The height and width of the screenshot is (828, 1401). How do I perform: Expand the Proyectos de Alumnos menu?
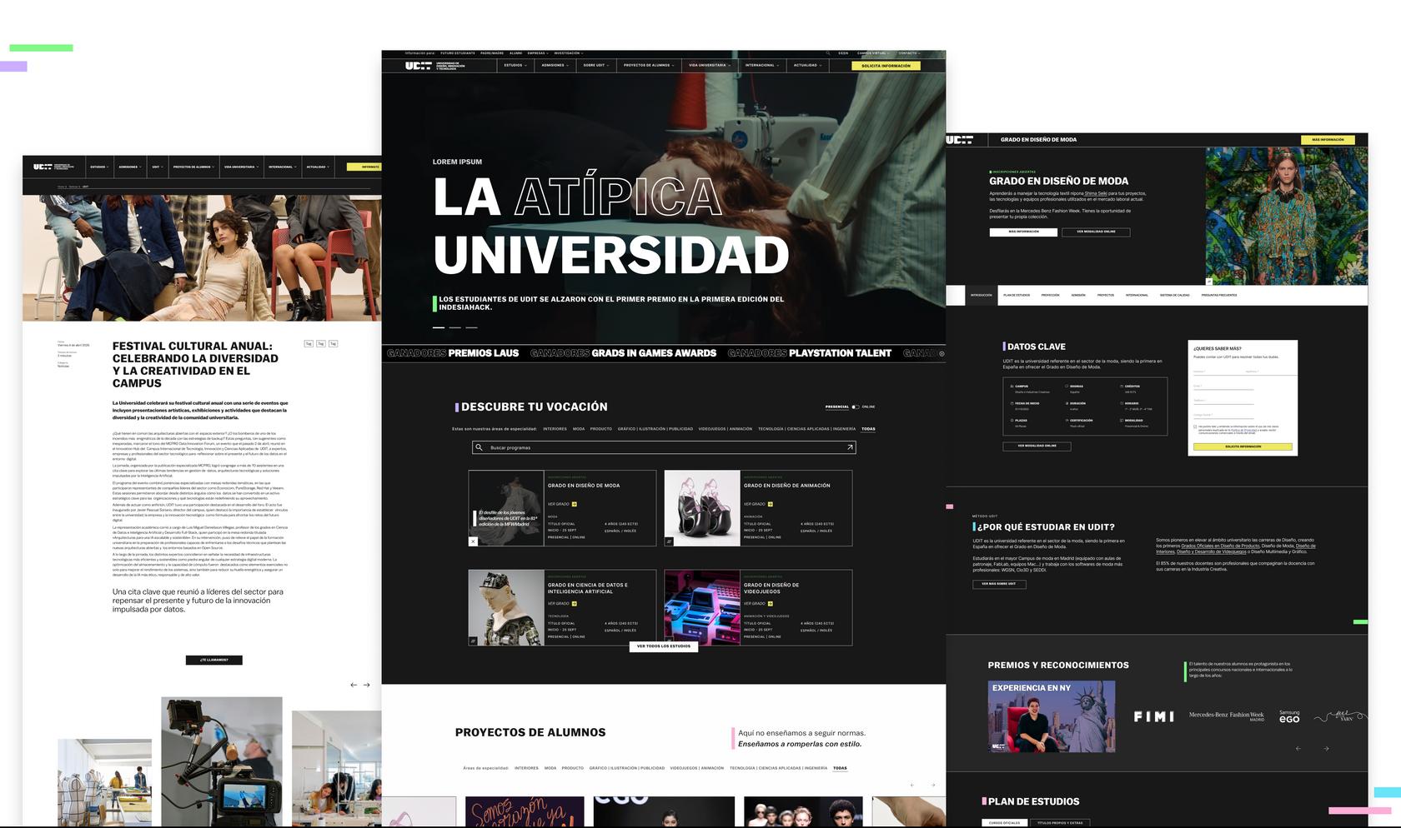(650, 65)
